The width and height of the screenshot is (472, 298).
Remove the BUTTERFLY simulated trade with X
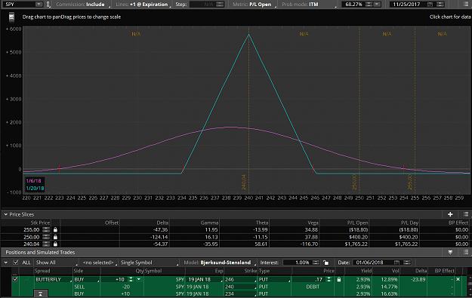[458, 279]
